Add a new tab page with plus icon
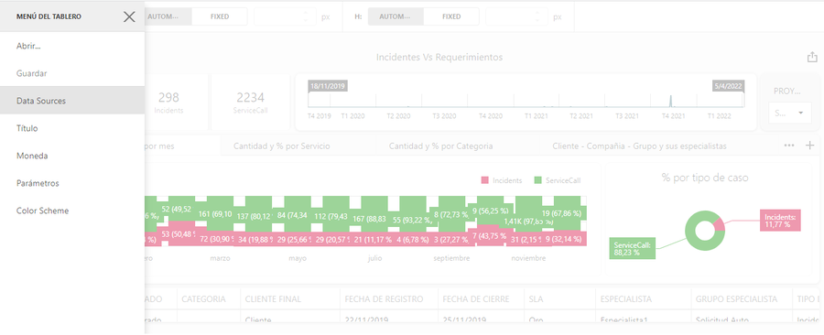 [810, 146]
